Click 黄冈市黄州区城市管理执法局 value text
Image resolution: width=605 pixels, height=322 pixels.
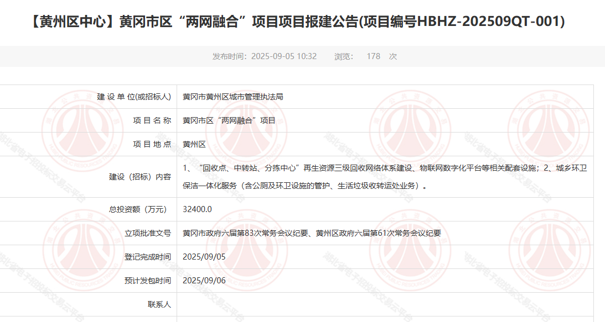point(233,97)
